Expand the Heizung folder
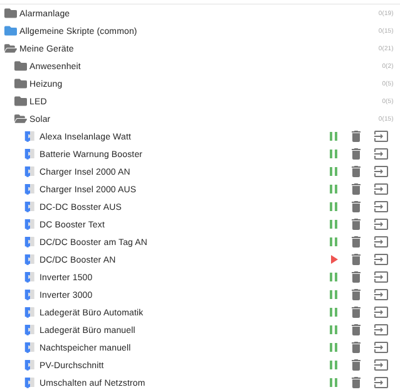 [x=21, y=84]
